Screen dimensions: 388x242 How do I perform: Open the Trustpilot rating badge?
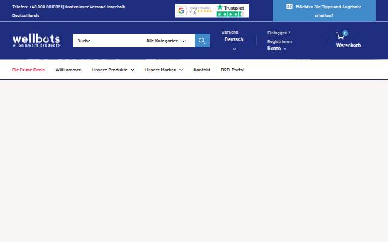230,11
